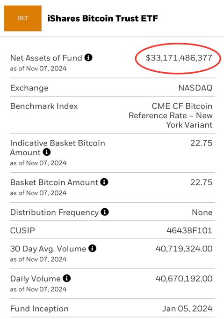Select the iShares Bitcoin Trust ETF title
This screenshot has height=319, width=224.
tap(102, 18)
